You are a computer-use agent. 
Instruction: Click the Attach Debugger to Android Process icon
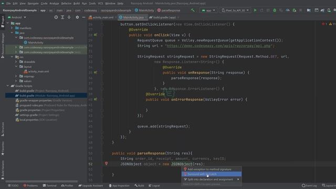294,10
